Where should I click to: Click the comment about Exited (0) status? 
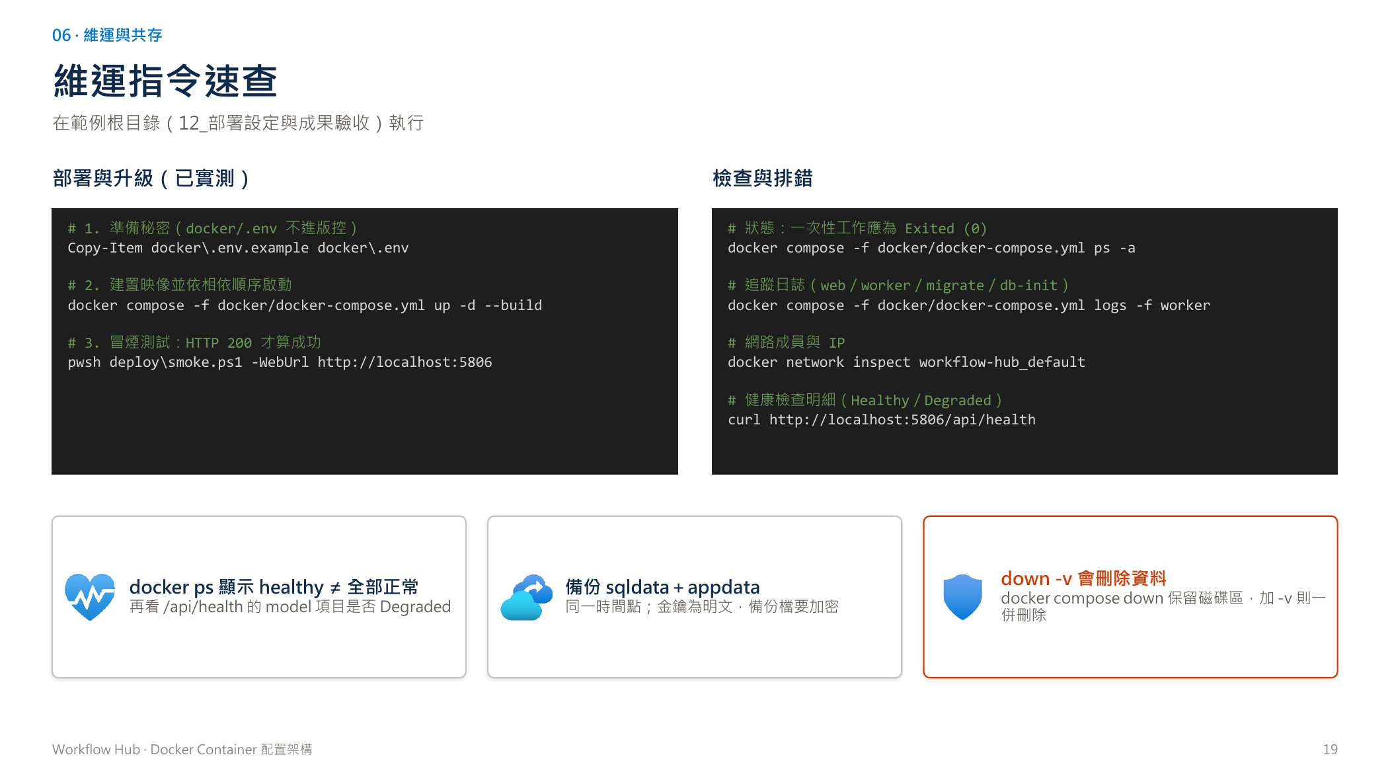tap(857, 228)
